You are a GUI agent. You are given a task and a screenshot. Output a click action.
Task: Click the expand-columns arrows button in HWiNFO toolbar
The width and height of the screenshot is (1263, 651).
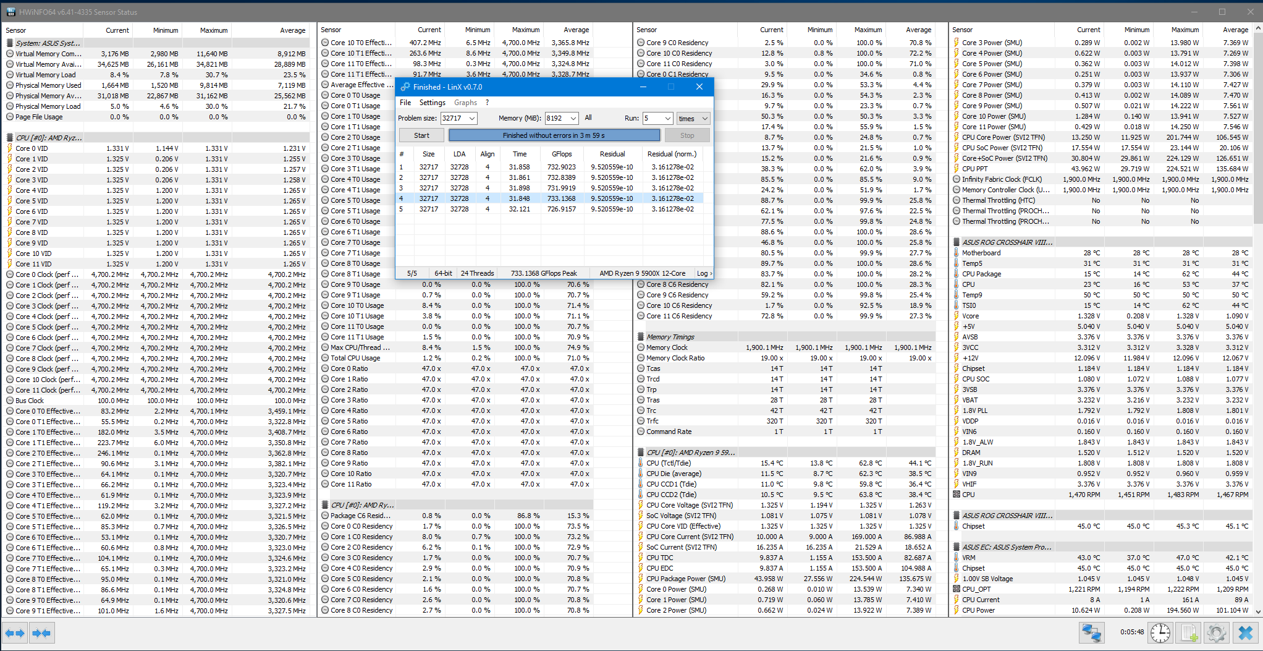(15, 633)
